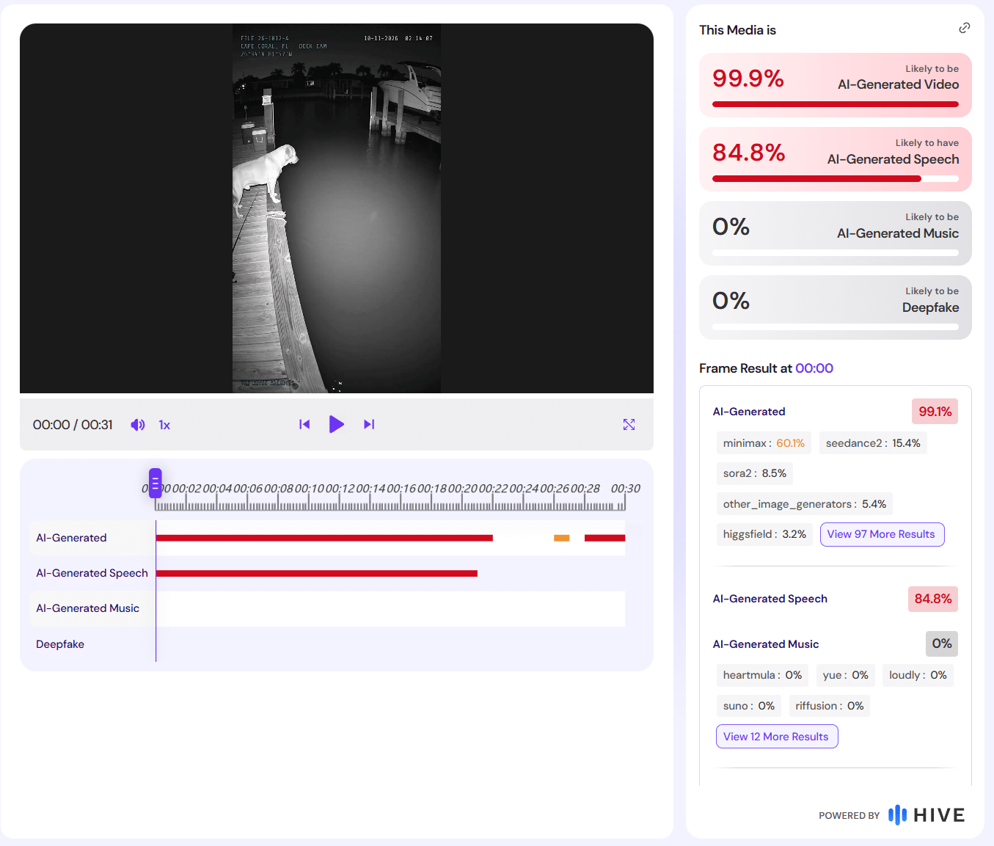Click the minimax 60.1% result chip
This screenshot has height=846, width=994.
[764, 443]
